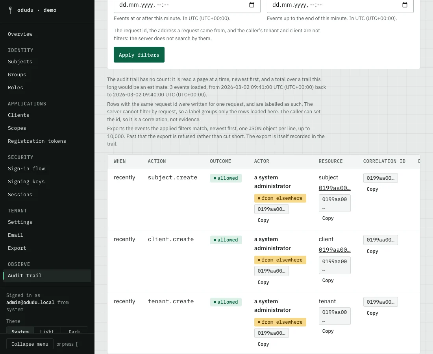The image size is (433, 354).
Task: Click the 'odudu · demo' title text
Action: [37, 10]
